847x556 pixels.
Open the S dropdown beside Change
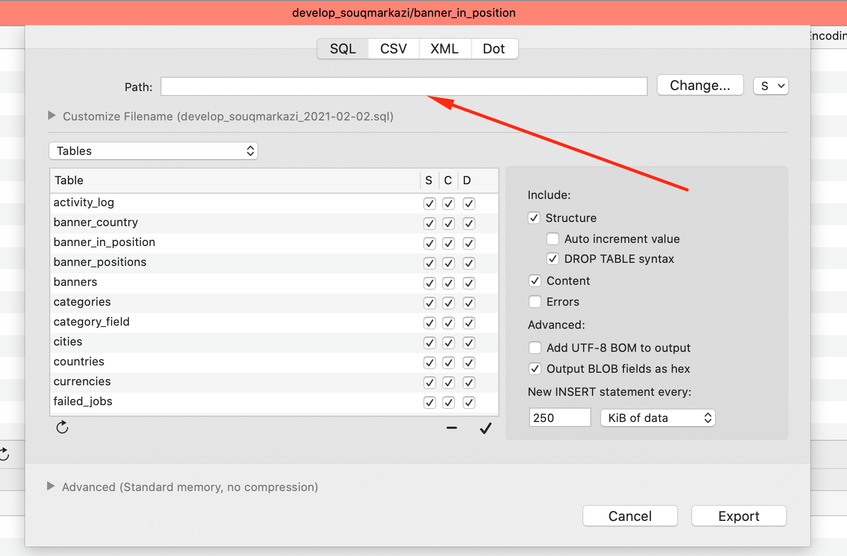pos(771,85)
